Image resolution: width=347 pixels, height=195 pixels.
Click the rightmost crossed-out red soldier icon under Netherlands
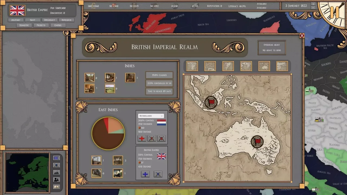[161, 138]
